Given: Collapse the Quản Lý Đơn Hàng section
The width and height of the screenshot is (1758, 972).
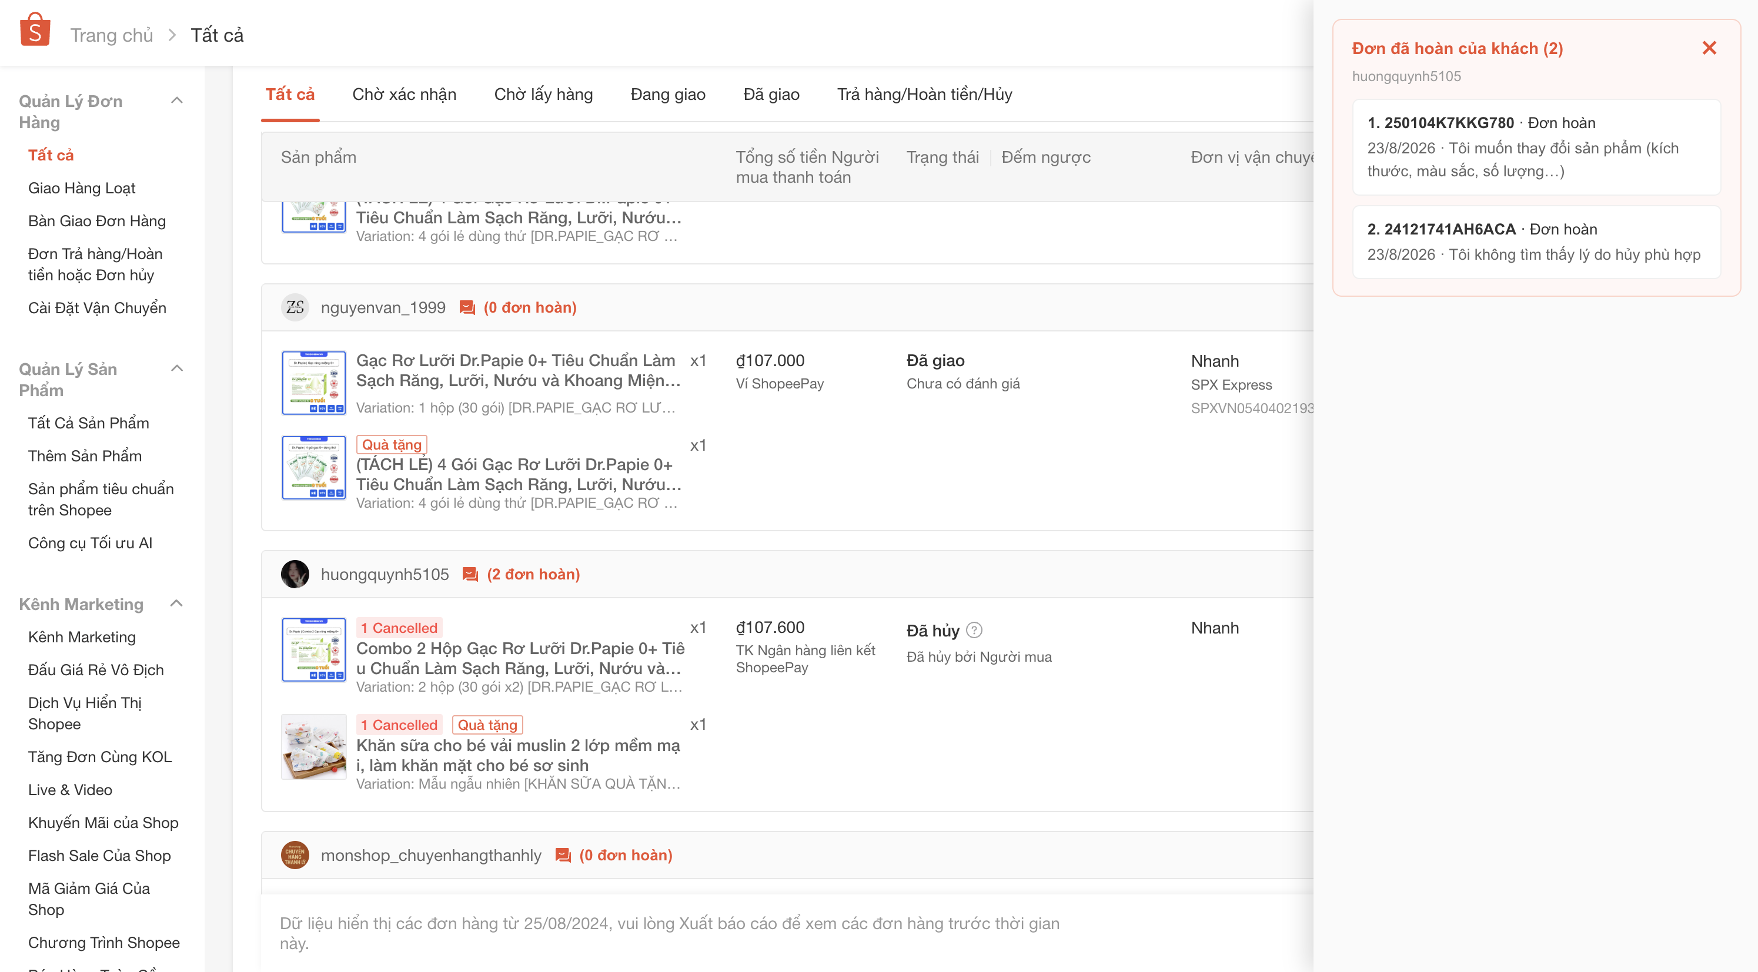Looking at the screenshot, I should (x=177, y=101).
